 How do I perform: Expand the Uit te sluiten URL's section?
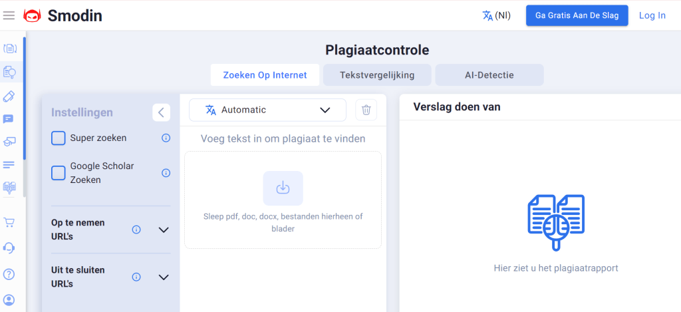point(164,277)
